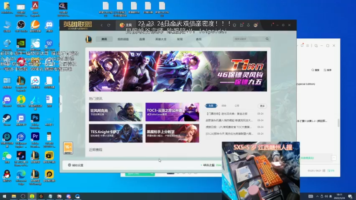Select the 发现 discover tab
356x200 pixels.
pos(180,39)
